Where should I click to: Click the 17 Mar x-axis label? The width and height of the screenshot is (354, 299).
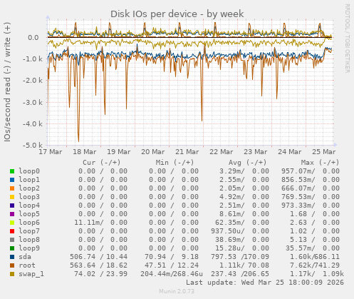pos(51,152)
